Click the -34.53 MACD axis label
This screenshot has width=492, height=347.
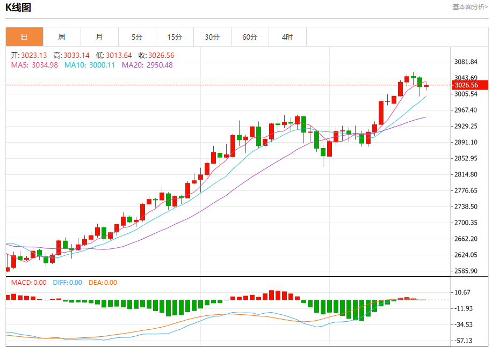click(x=462, y=325)
